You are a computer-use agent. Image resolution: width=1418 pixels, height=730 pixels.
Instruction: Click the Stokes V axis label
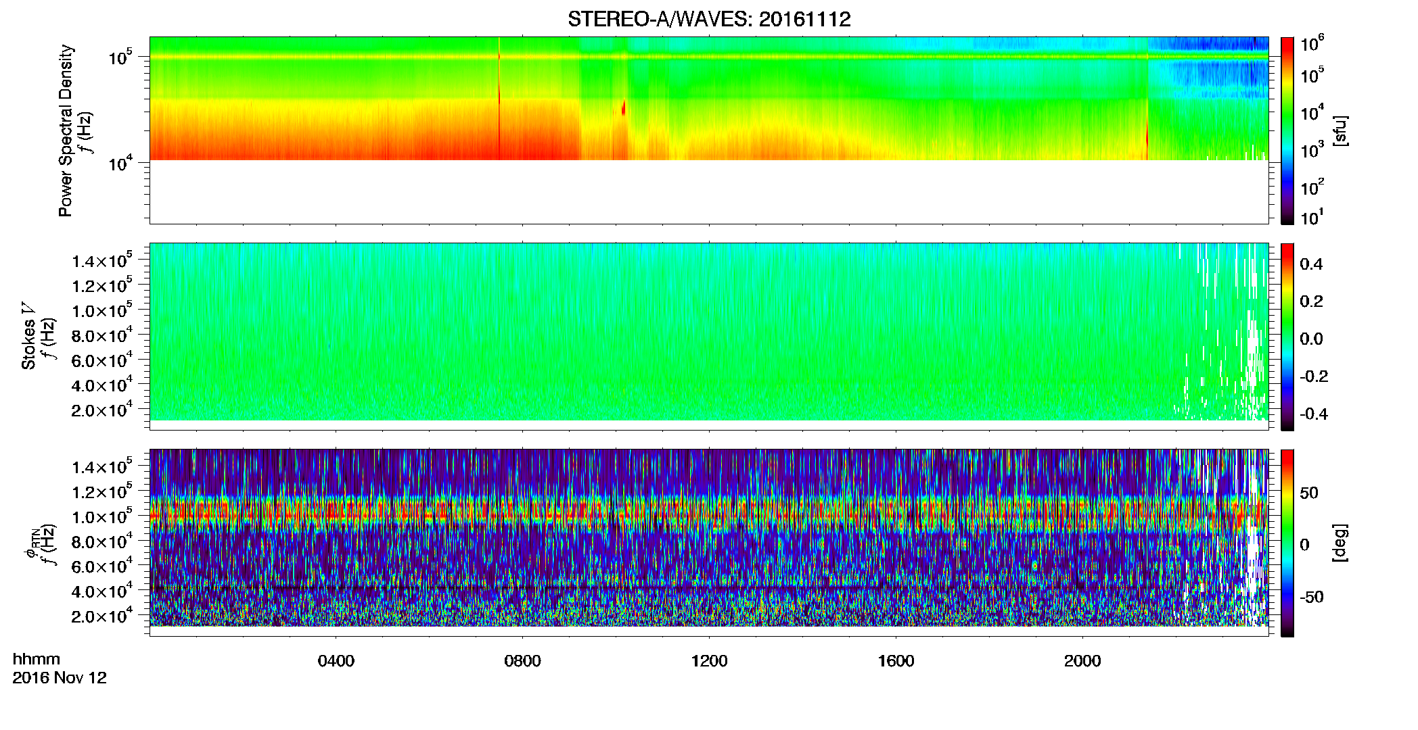[28, 336]
